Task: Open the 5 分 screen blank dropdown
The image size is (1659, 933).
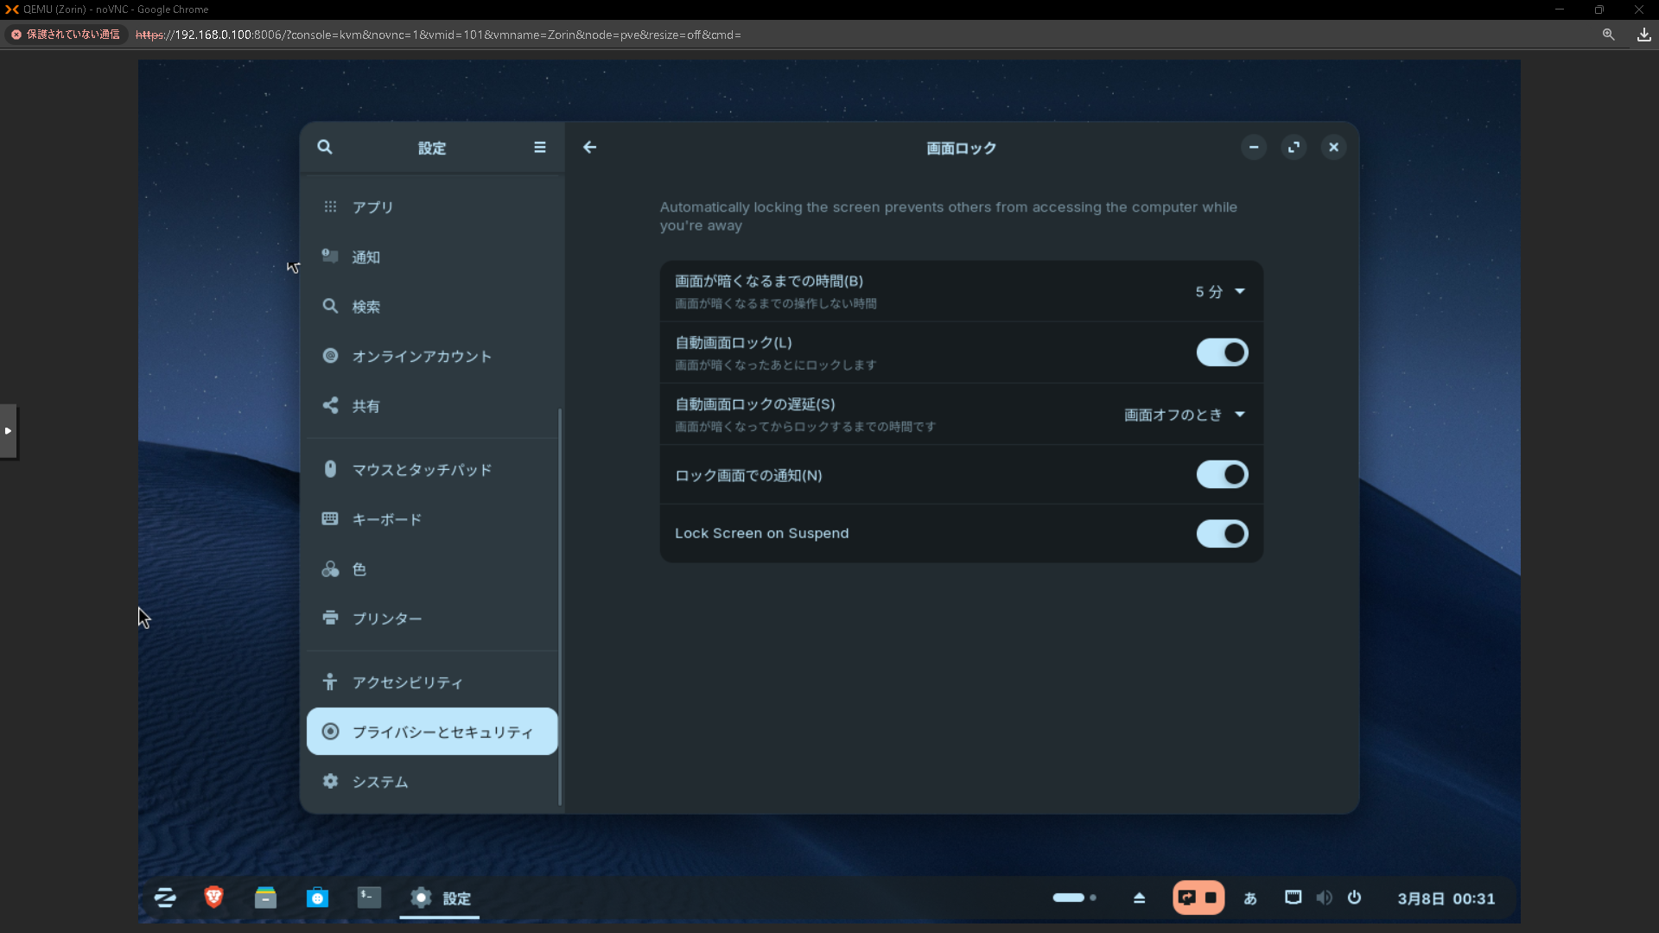Action: coord(1219,292)
